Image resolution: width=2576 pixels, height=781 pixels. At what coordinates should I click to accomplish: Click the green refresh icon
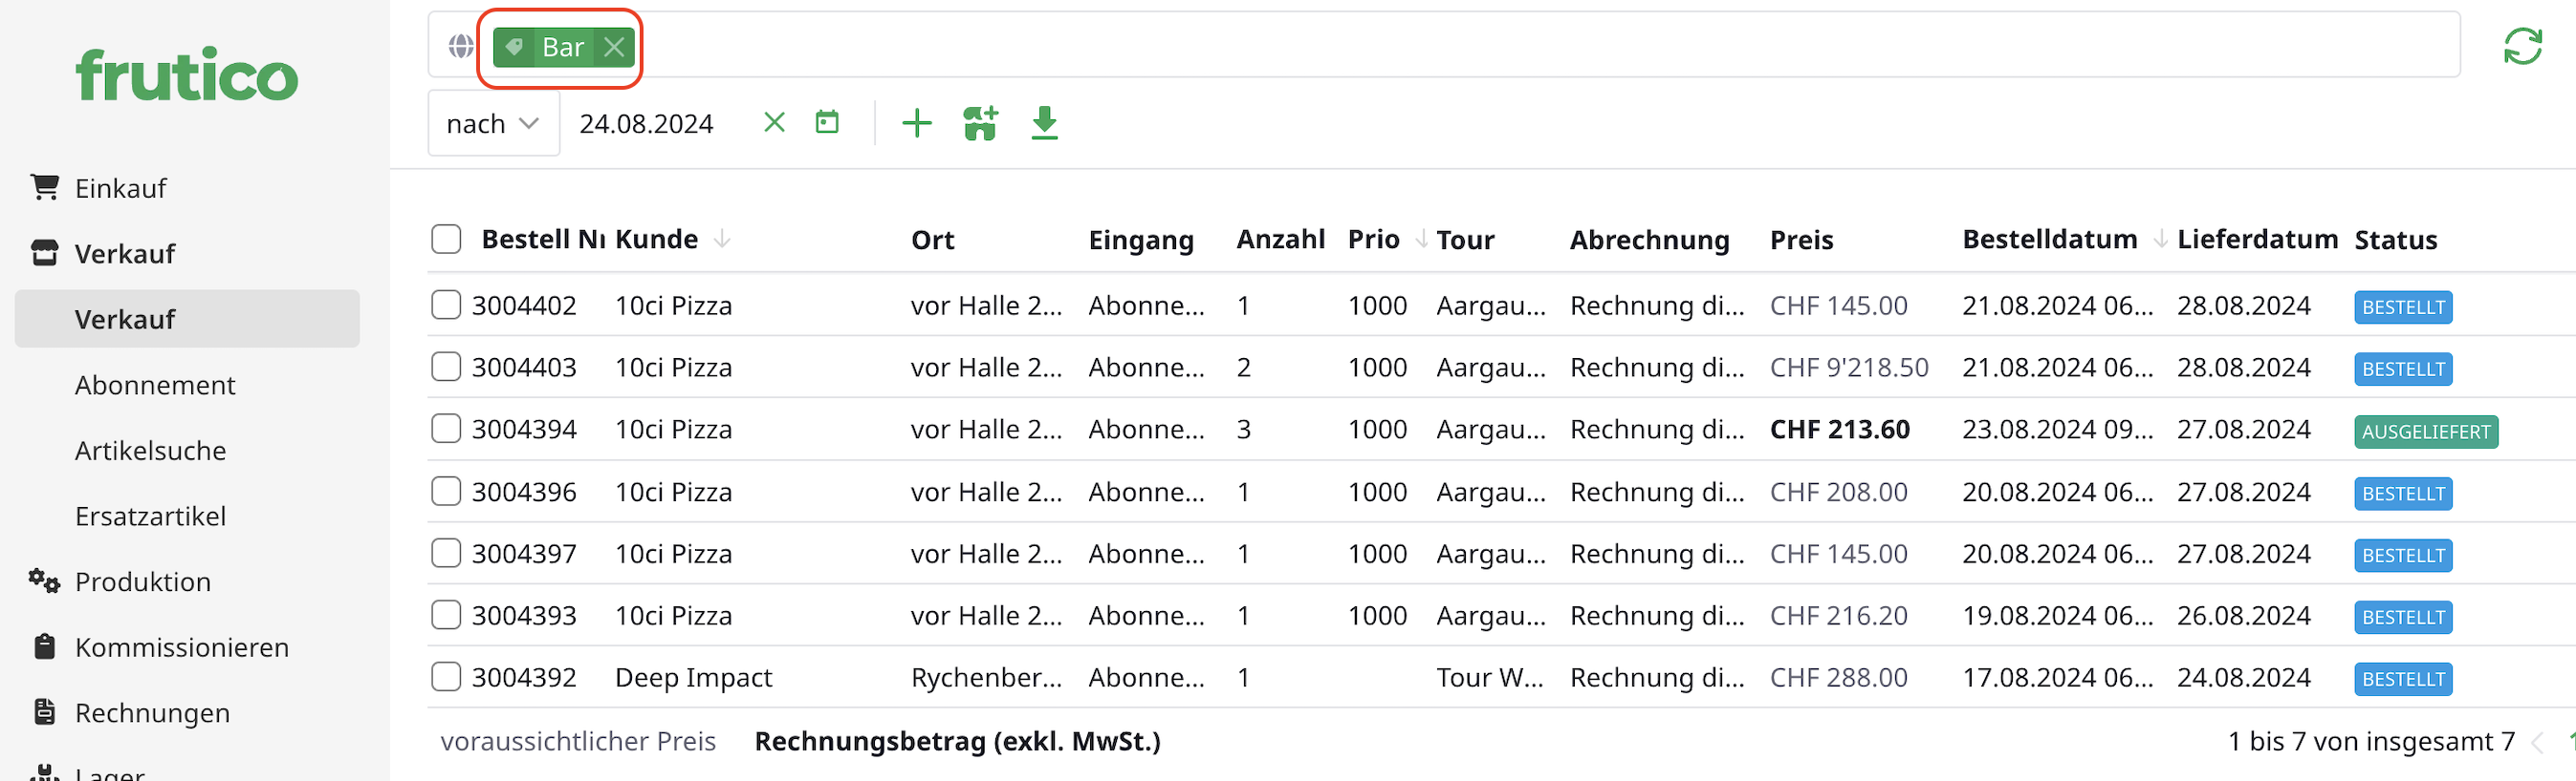[2522, 46]
